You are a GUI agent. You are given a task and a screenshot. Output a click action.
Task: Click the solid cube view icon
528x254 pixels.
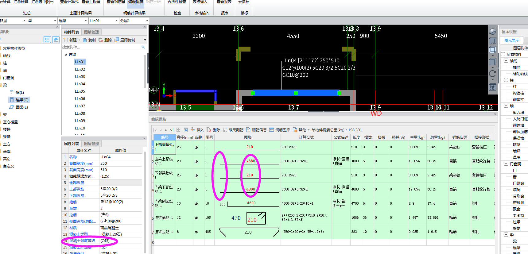(492, 62)
